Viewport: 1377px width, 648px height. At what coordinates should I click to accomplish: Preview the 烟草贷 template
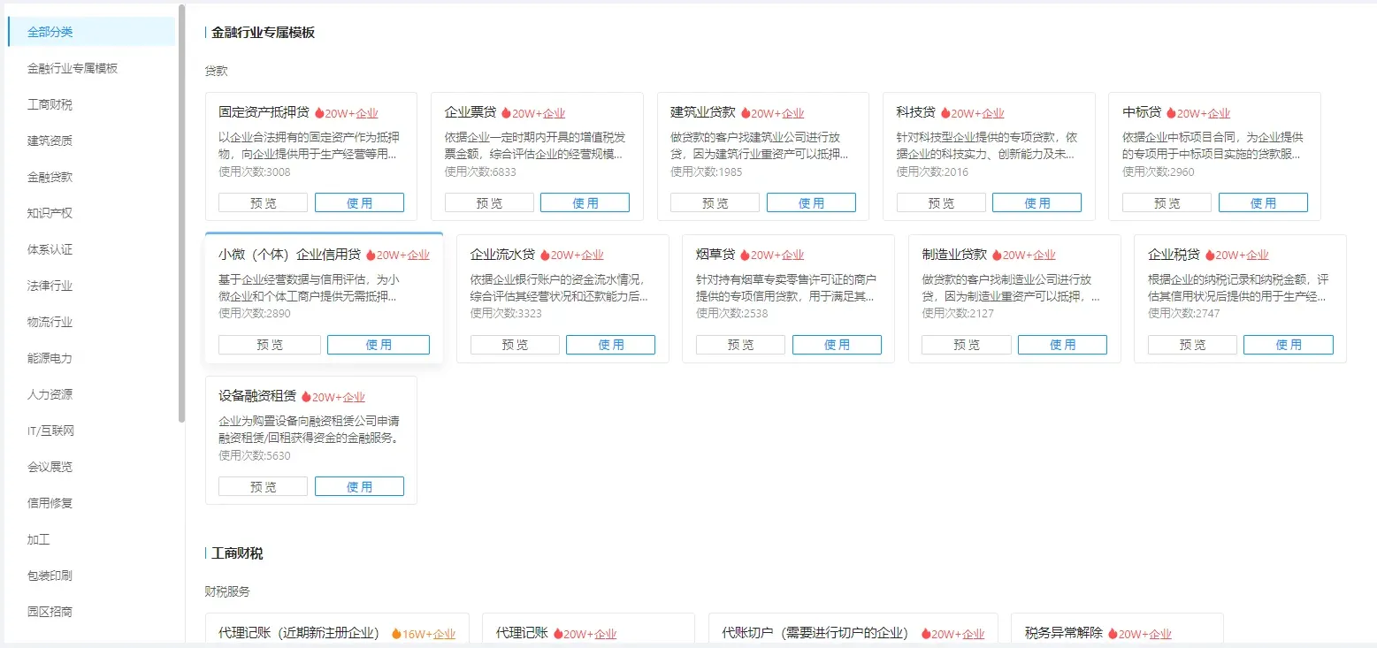tap(740, 345)
